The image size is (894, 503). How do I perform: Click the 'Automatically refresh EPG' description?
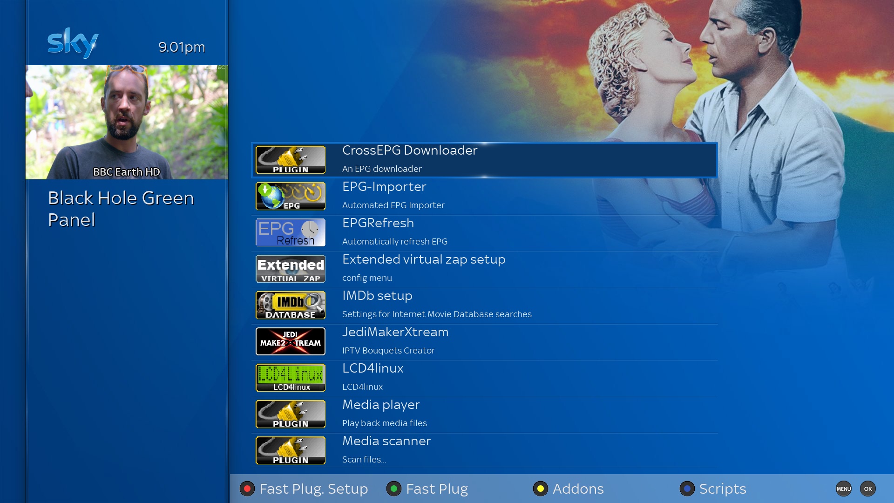coord(394,242)
